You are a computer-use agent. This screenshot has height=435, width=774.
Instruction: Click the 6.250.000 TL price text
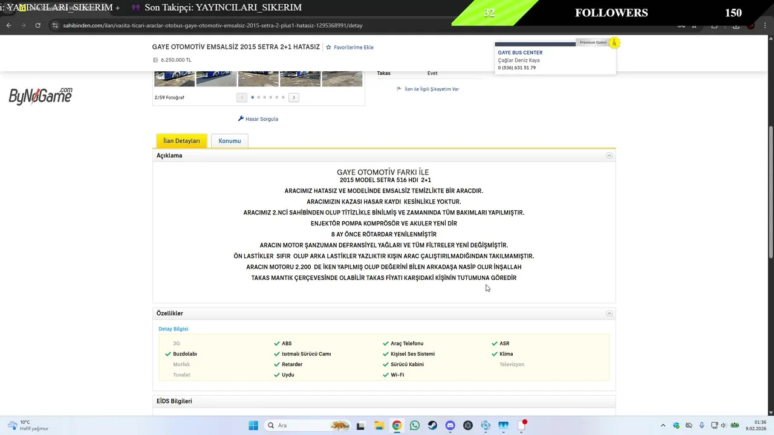(176, 60)
